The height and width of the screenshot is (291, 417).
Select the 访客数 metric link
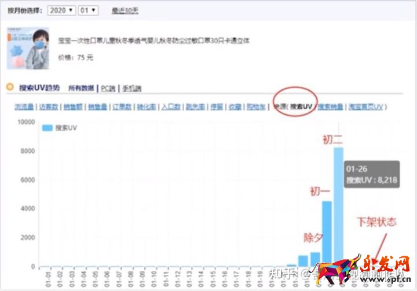[48, 107]
